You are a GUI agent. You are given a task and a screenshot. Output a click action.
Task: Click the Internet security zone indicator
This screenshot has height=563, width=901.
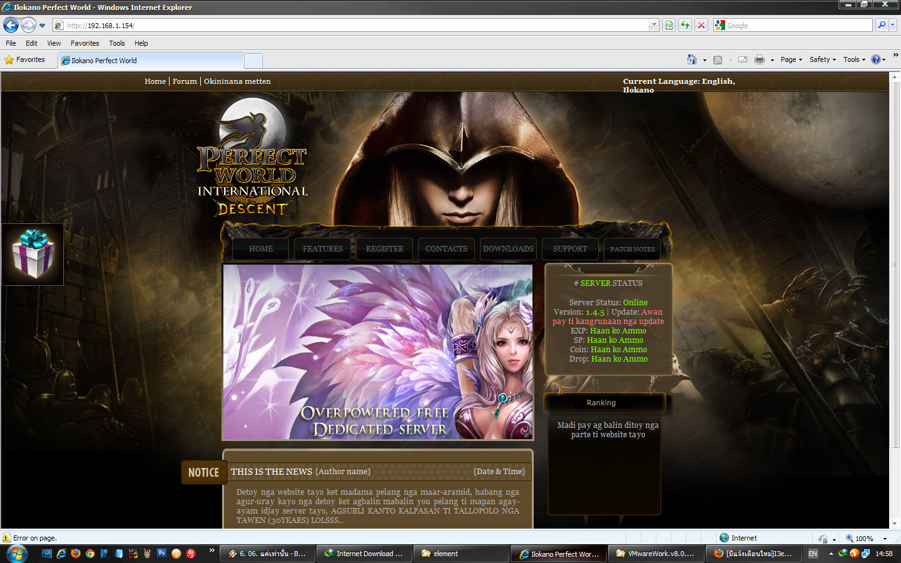pyautogui.click(x=738, y=538)
